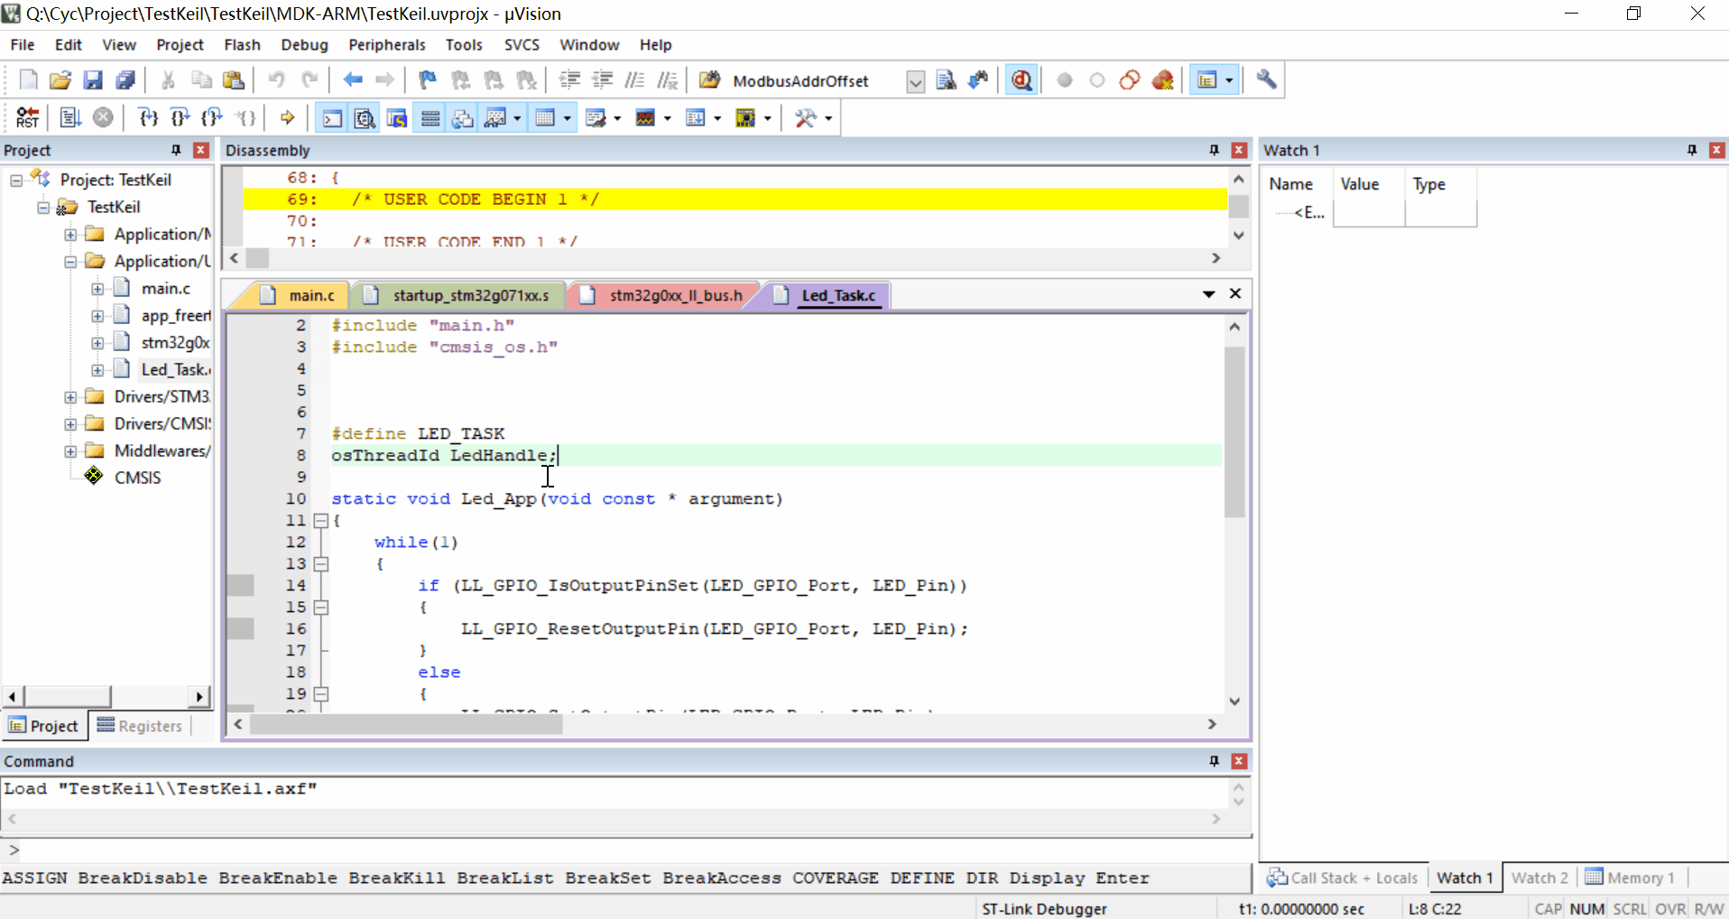Collapse the code block at line 11
1729x919 pixels.
click(x=320, y=521)
